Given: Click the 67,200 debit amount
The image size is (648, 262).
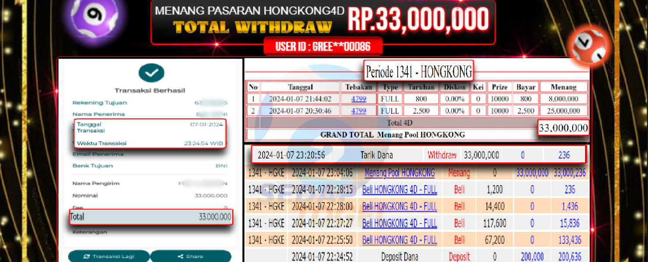Looking at the screenshot, I should tap(494, 240).
